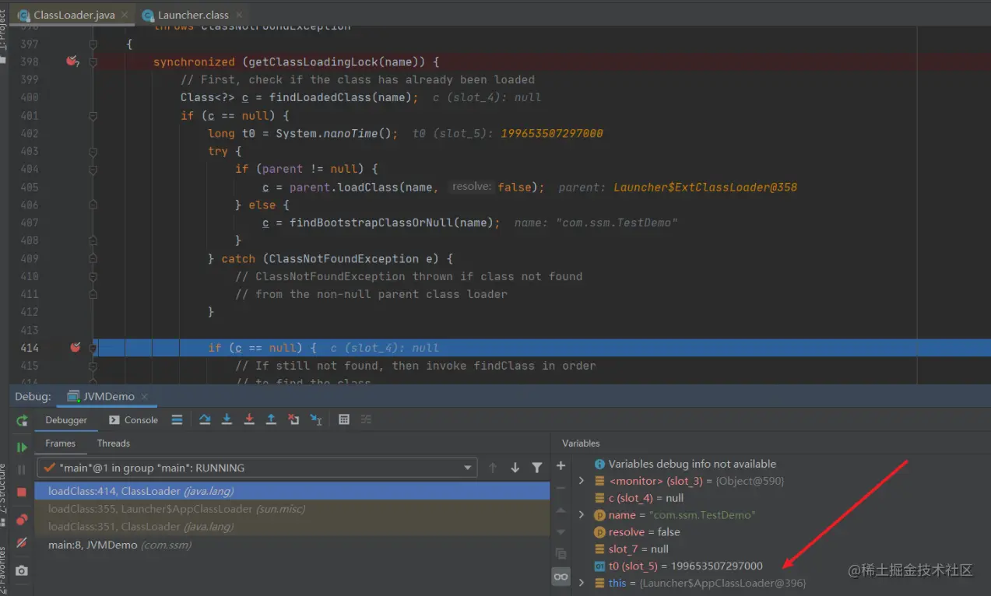This screenshot has height=596, width=991.
Task: Open the Console tab
Action: [x=134, y=420]
